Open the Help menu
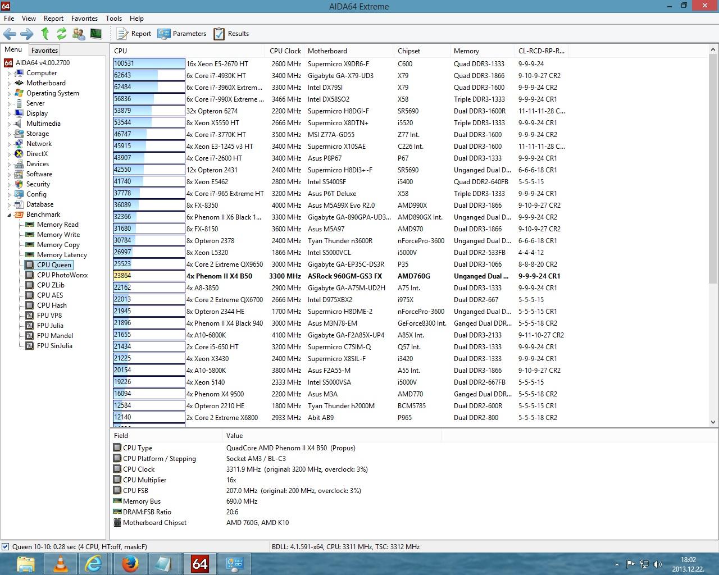719x575 pixels. pos(136,18)
